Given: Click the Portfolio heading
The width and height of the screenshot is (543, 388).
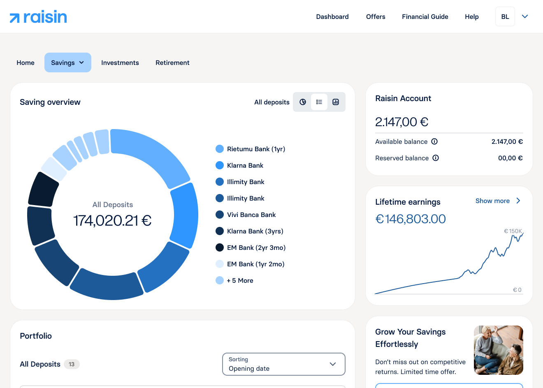Looking at the screenshot, I should (x=36, y=336).
